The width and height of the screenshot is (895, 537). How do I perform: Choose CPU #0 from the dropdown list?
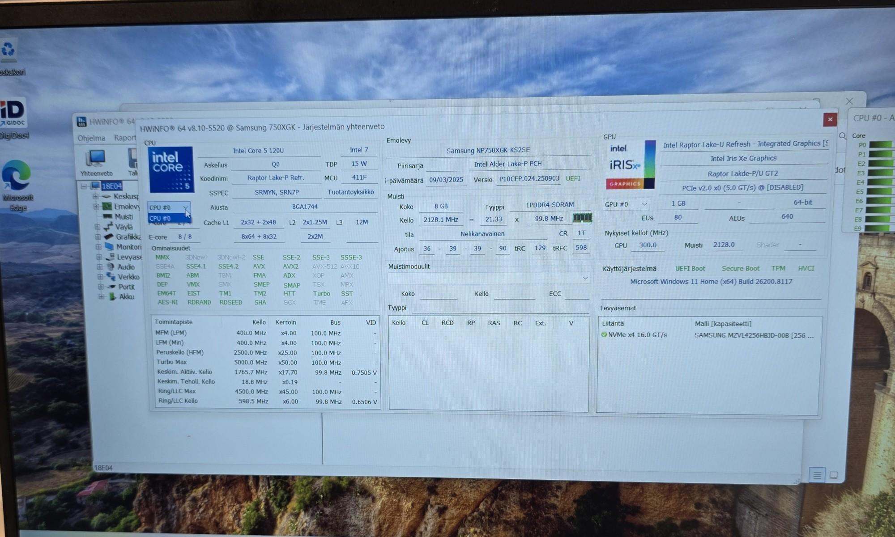click(169, 218)
